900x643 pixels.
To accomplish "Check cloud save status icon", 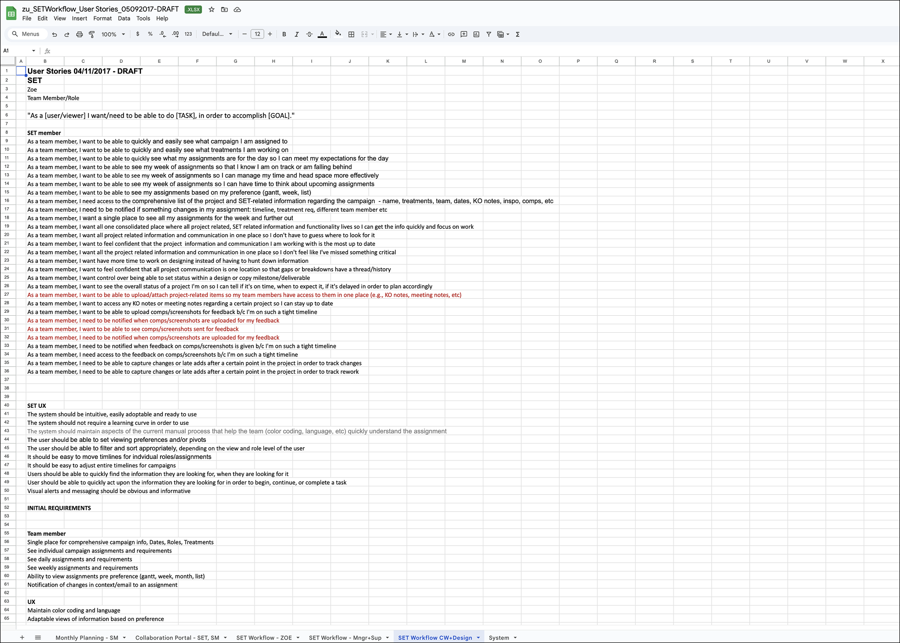I will pos(237,10).
